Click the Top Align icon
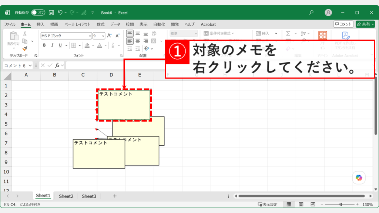Image resolution: width=379 pixels, height=213 pixels. point(130,33)
